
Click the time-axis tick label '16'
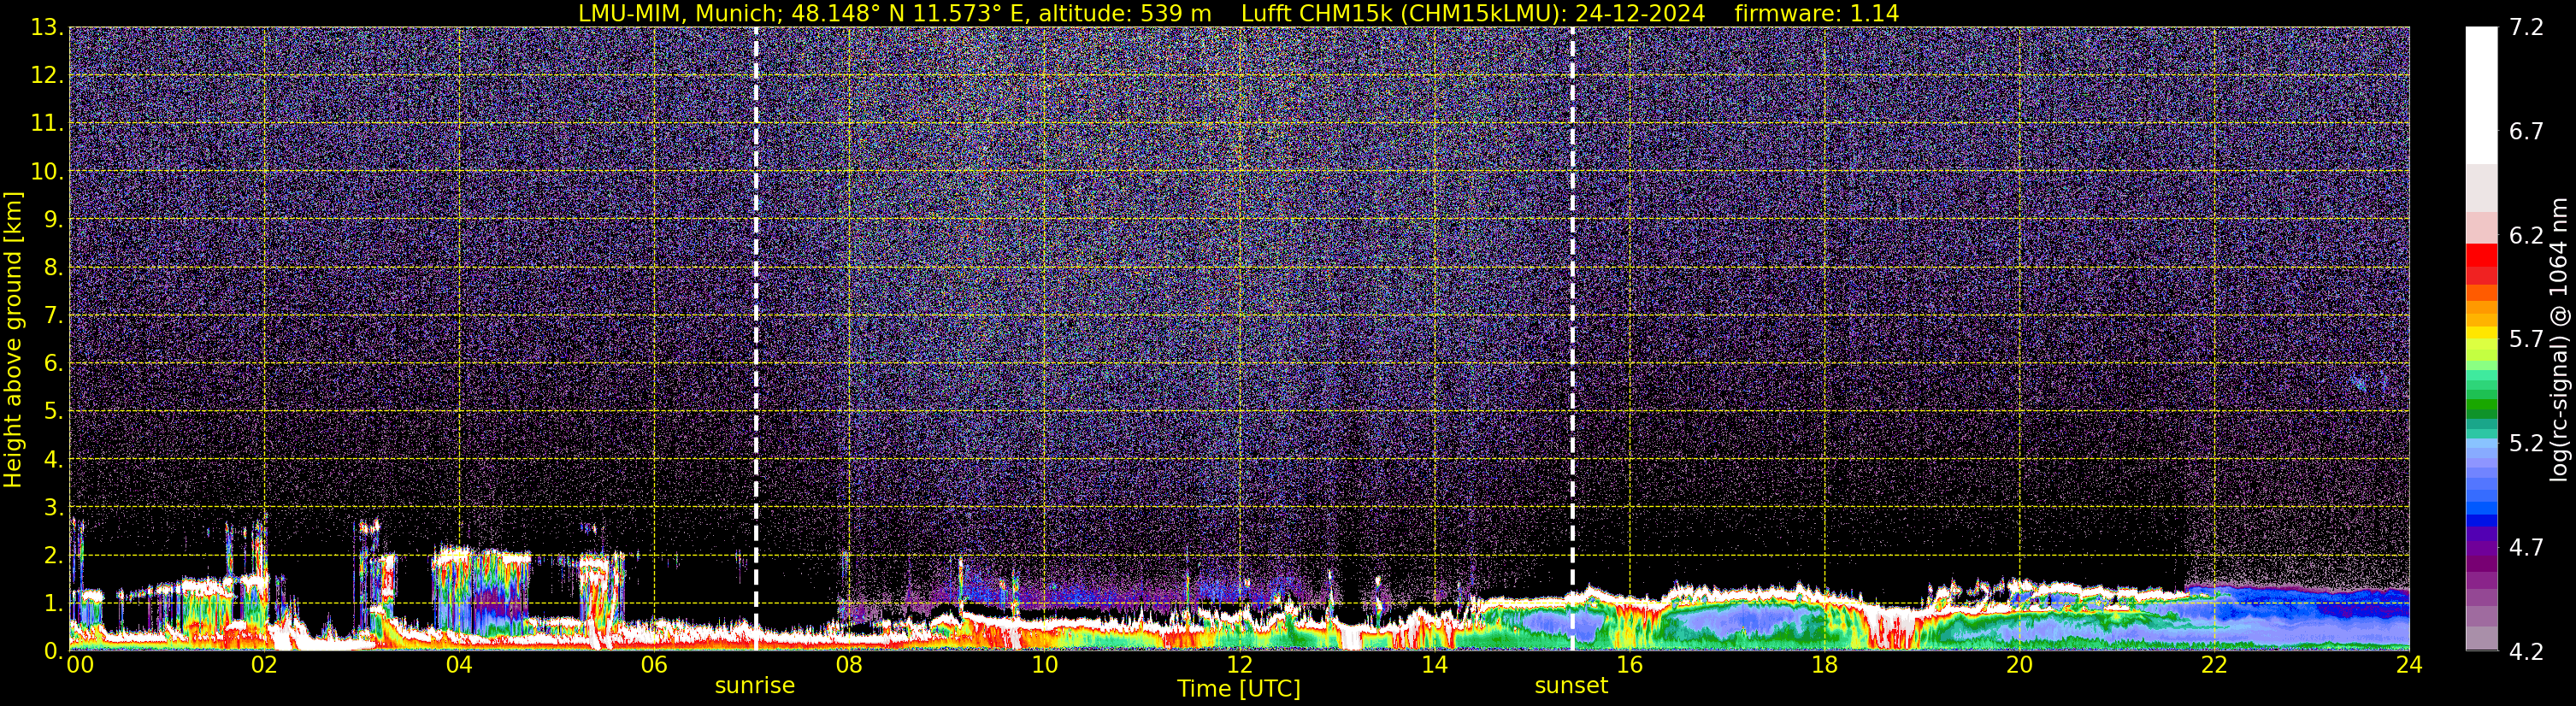tap(1629, 665)
